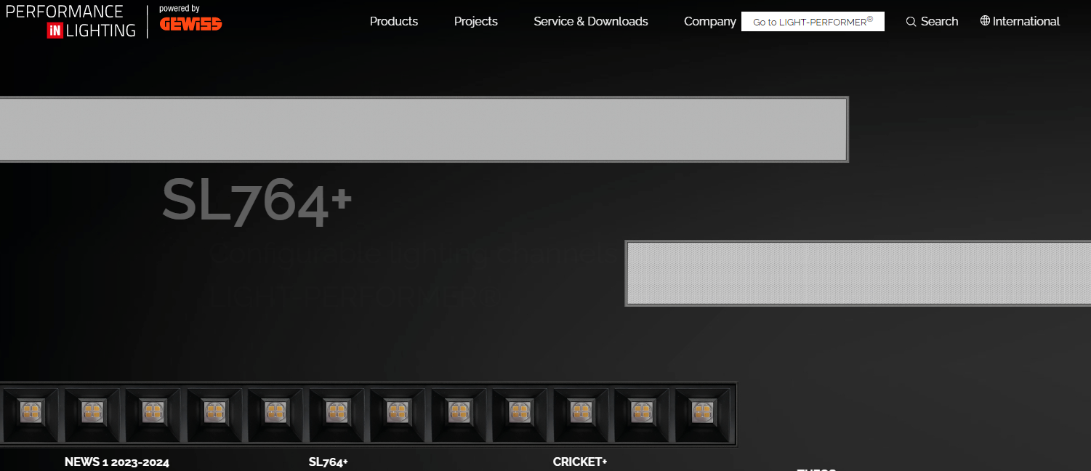Select the NEWS 1 2023-2024 slide tab

116,462
